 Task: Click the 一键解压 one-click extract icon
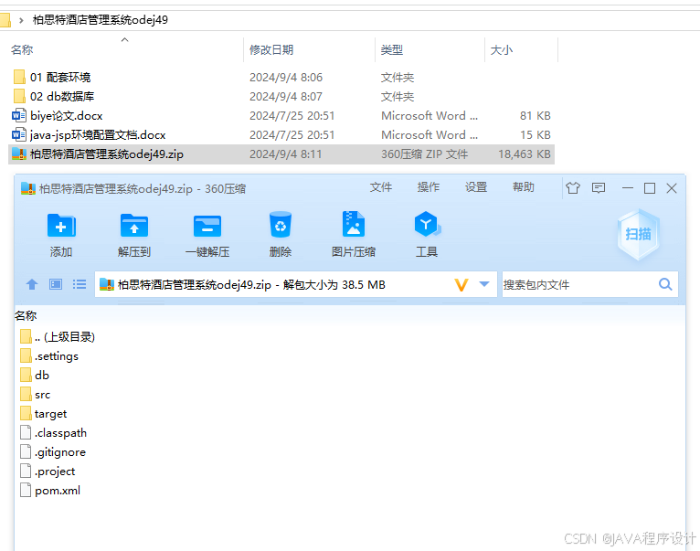207,226
